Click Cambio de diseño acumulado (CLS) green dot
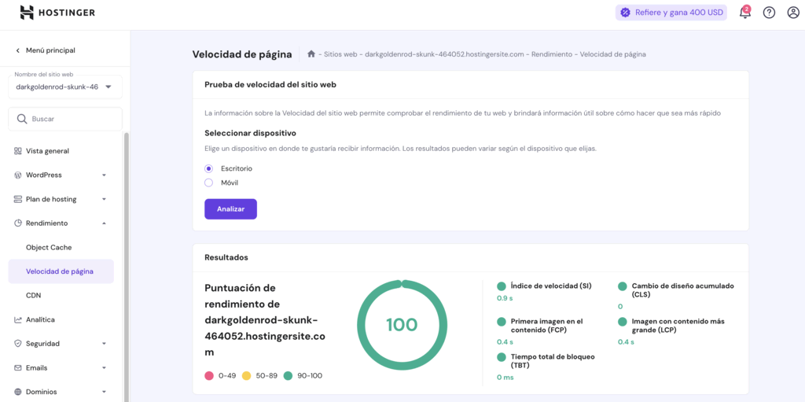This screenshot has height=402, width=805. click(623, 286)
